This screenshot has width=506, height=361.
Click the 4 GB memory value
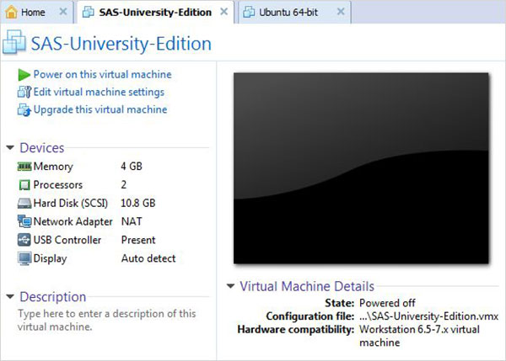[132, 167]
